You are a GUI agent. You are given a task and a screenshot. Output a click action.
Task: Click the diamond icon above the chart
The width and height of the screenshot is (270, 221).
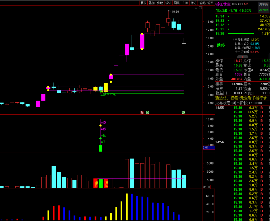(196, 8)
